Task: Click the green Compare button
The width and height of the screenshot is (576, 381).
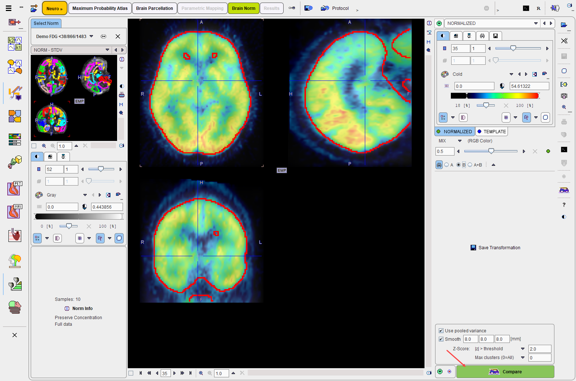Action: point(505,372)
